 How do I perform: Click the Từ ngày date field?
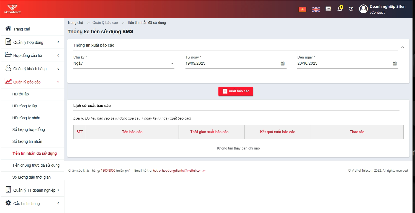(x=236, y=64)
